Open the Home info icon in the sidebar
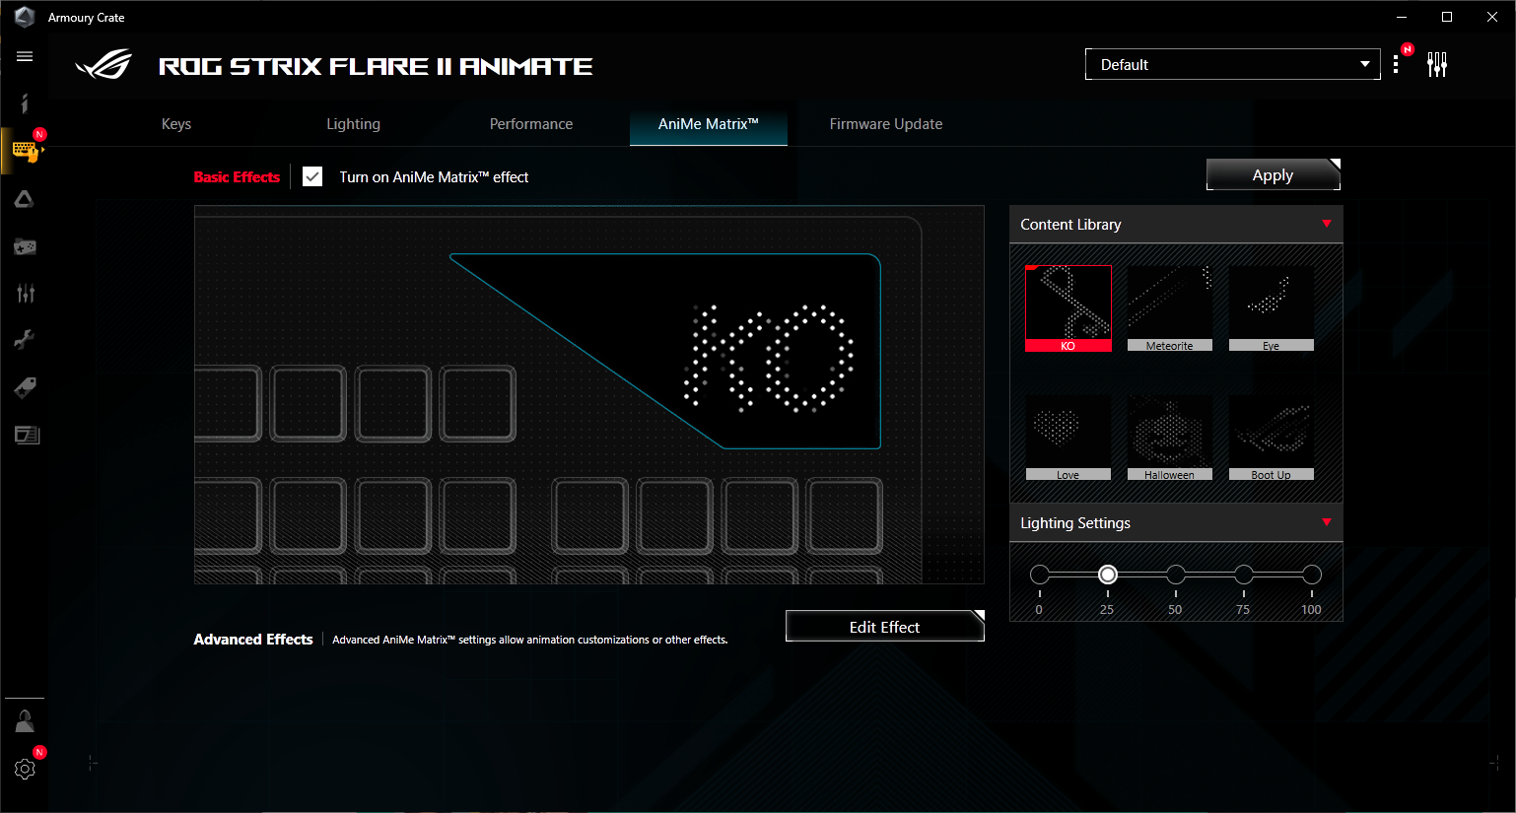Image resolution: width=1516 pixels, height=813 pixels. point(25,102)
